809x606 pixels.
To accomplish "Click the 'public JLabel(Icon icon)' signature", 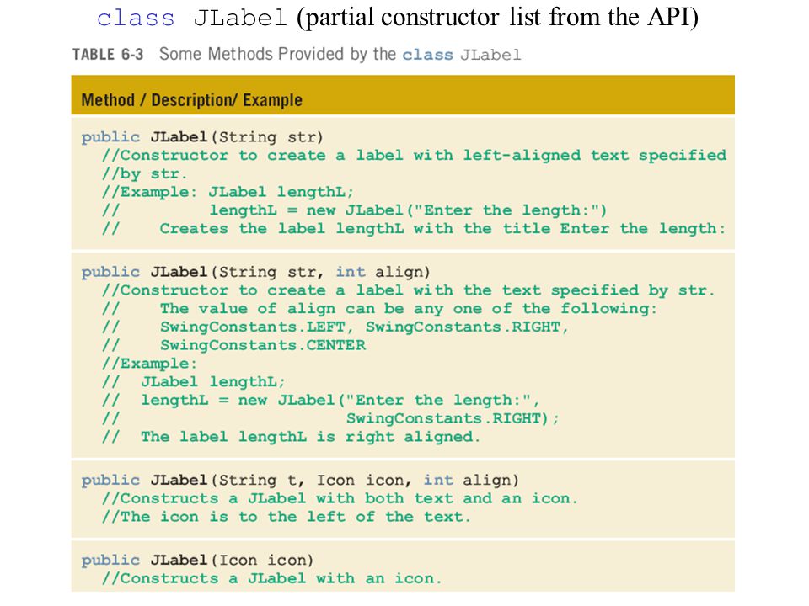I will [x=197, y=561].
